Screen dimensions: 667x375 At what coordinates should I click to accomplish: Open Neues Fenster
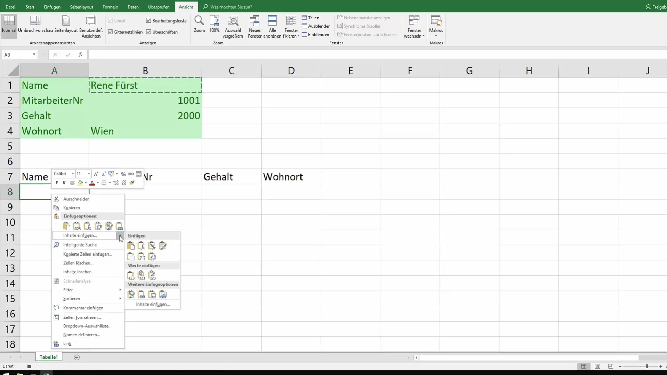[x=255, y=27]
